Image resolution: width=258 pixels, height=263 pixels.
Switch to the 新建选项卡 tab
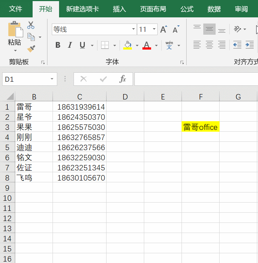click(x=83, y=9)
